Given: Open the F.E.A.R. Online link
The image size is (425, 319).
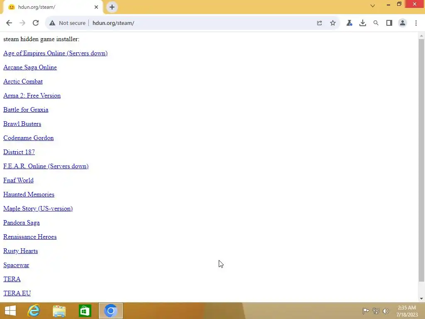Looking at the screenshot, I should 46,166.
